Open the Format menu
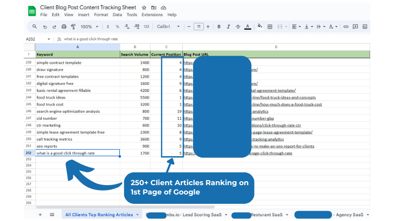This screenshot has width=394, height=221. point(101,15)
